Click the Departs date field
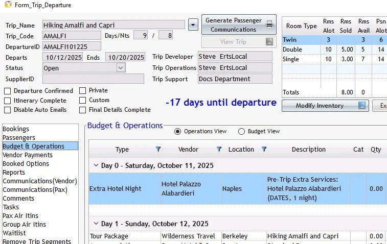The image size is (387, 244). point(63,57)
